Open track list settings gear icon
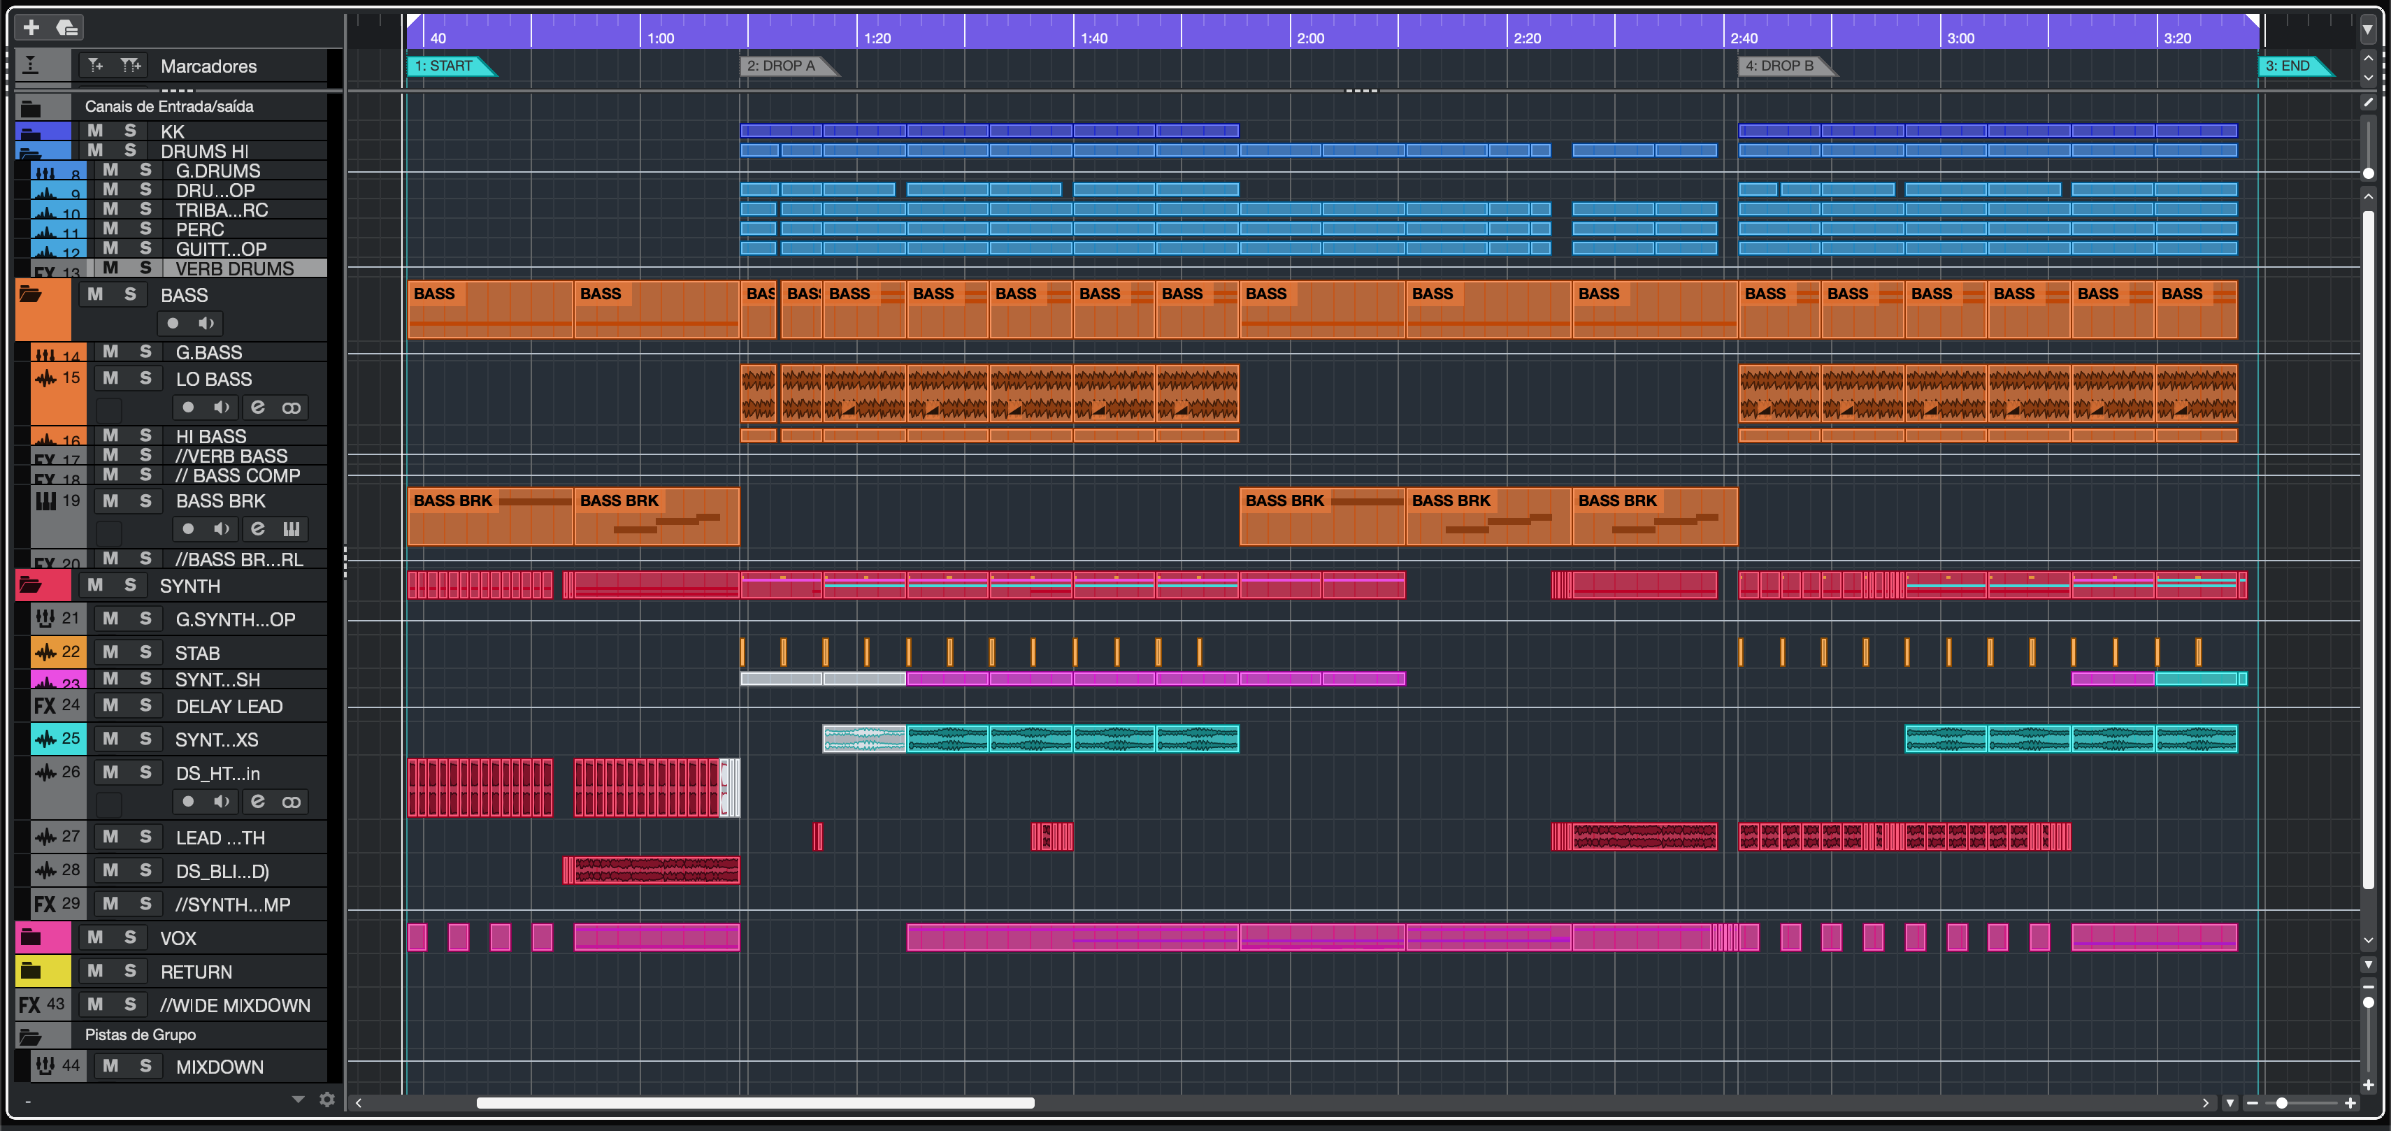This screenshot has height=1131, width=2391. (x=326, y=1100)
